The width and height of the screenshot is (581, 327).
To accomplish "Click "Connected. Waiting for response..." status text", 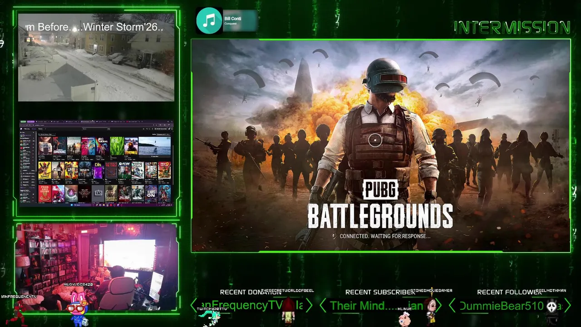I will [384, 236].
